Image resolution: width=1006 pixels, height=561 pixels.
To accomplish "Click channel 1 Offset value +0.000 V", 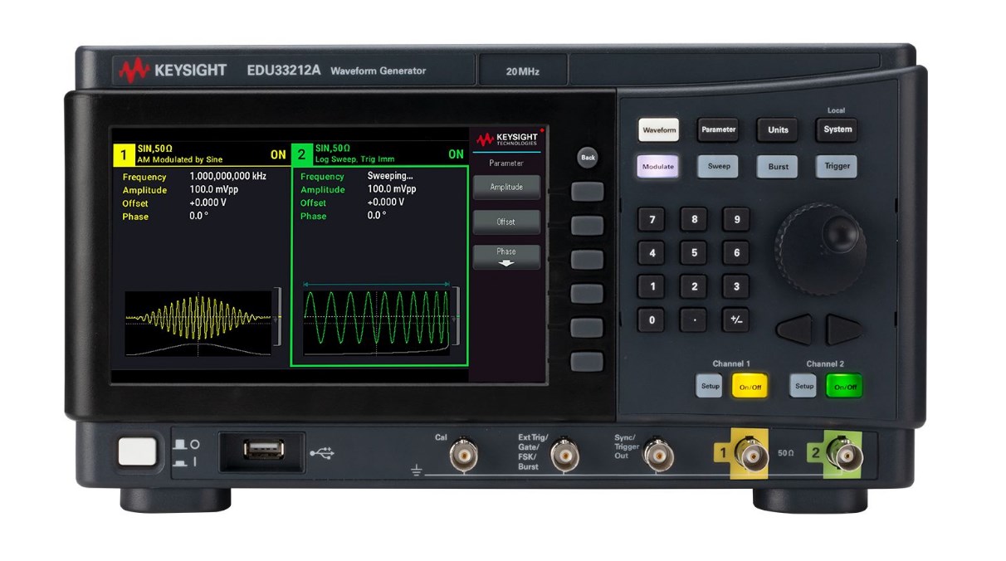I will (x=208, y=203).
